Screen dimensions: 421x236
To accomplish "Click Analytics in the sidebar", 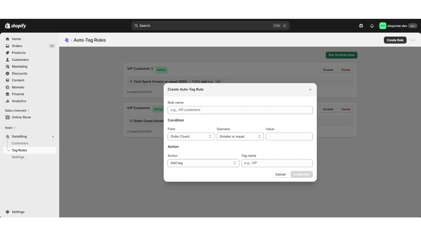I will [x=19, y=101].
